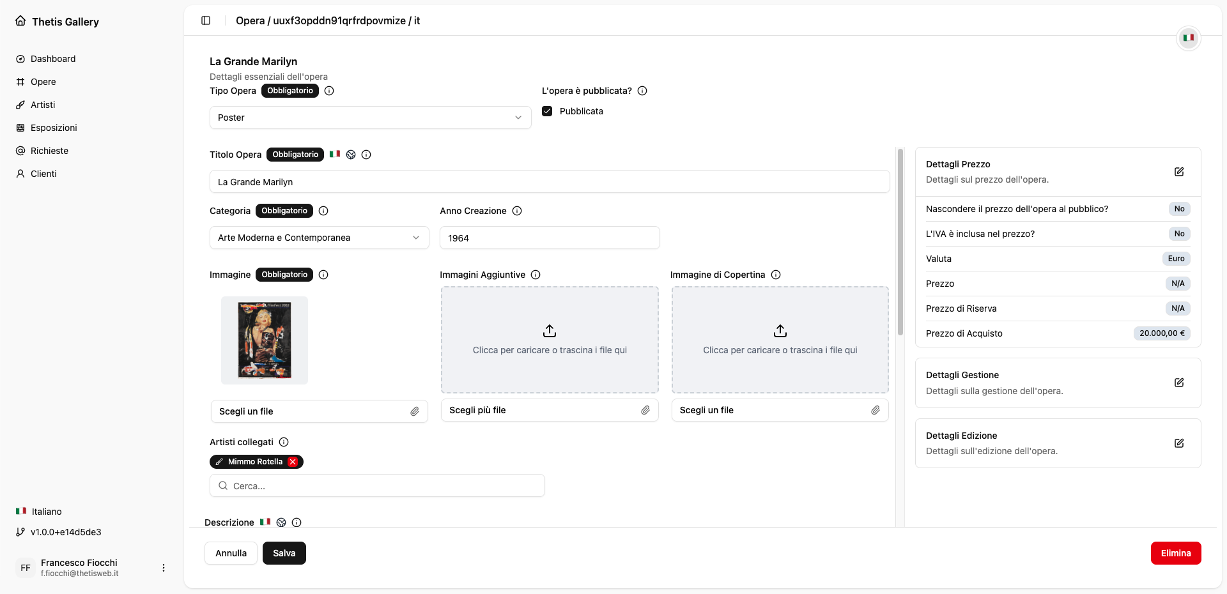Screen dimensions: 1227x594
Task: Open the Tipo Opera dropdown showing Poster
Action: click(x=370, y=118)
